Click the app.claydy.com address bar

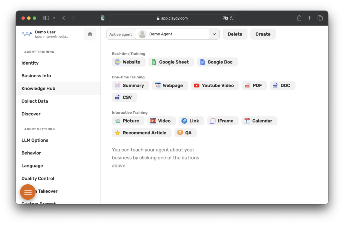click(x=172, y=18)
